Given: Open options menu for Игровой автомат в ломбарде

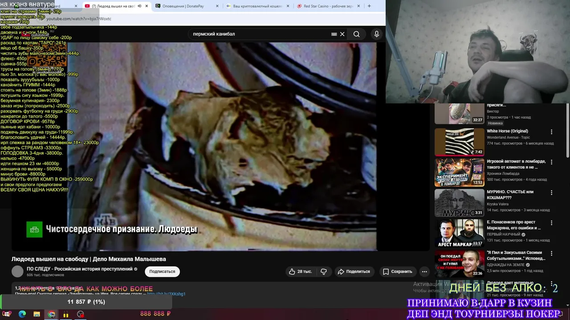Looking at the screenshot, I should tap(551, 162).
